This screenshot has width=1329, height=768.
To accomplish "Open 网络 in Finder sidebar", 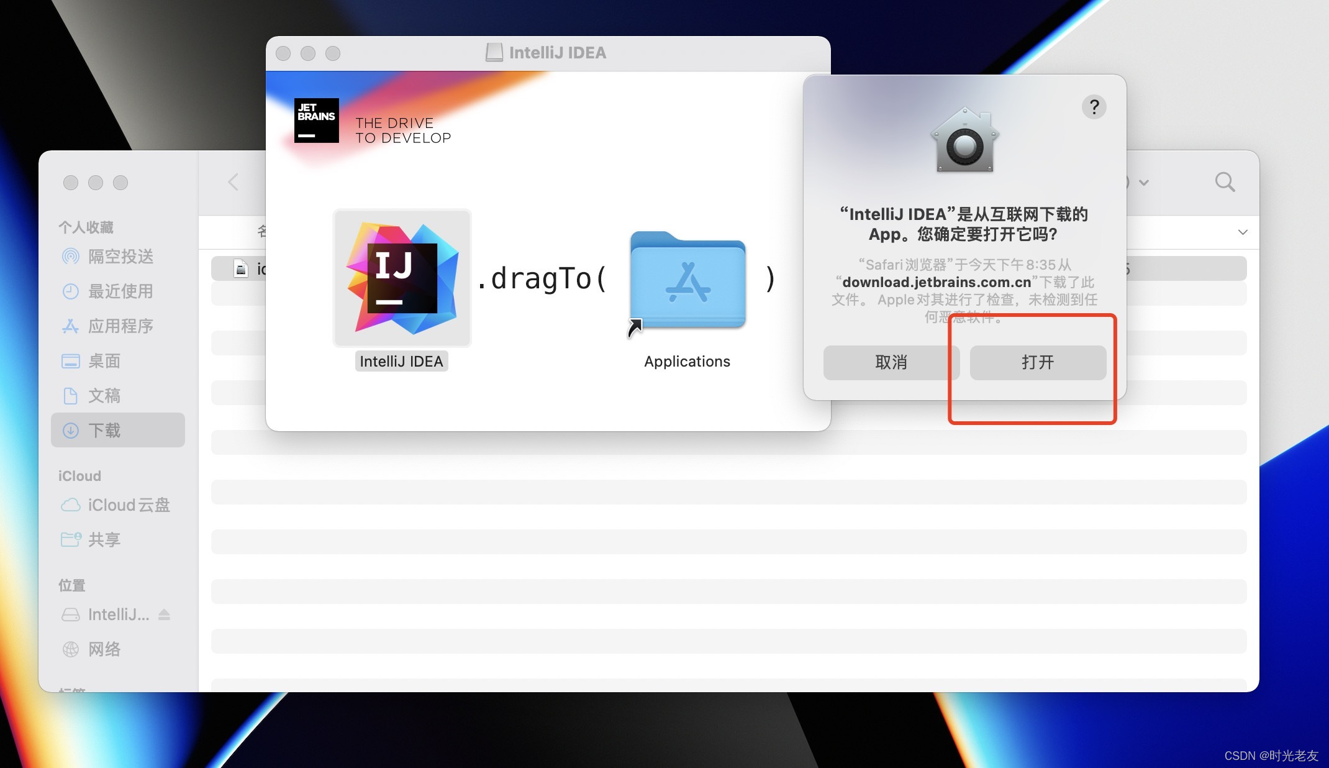I will click(118, 649).
